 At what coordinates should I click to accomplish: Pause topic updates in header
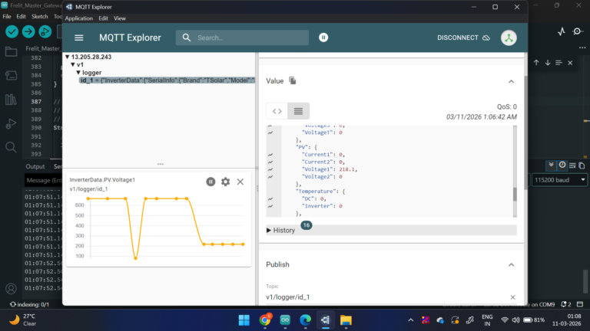point(323,38)
